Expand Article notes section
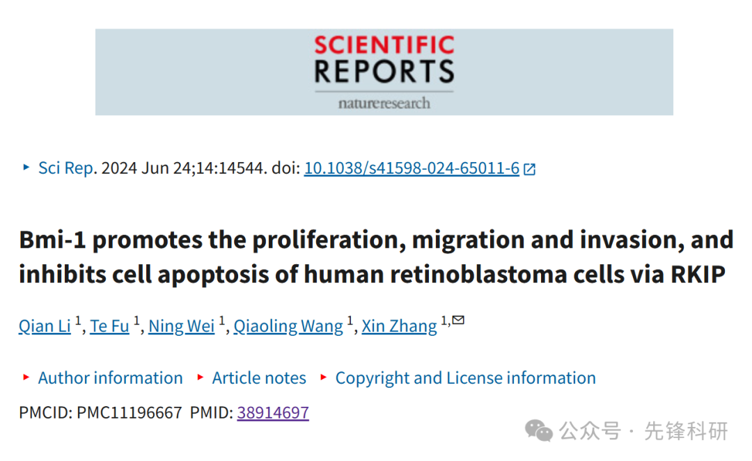Screen dimensions: 752x461 [x=259, y=378]
